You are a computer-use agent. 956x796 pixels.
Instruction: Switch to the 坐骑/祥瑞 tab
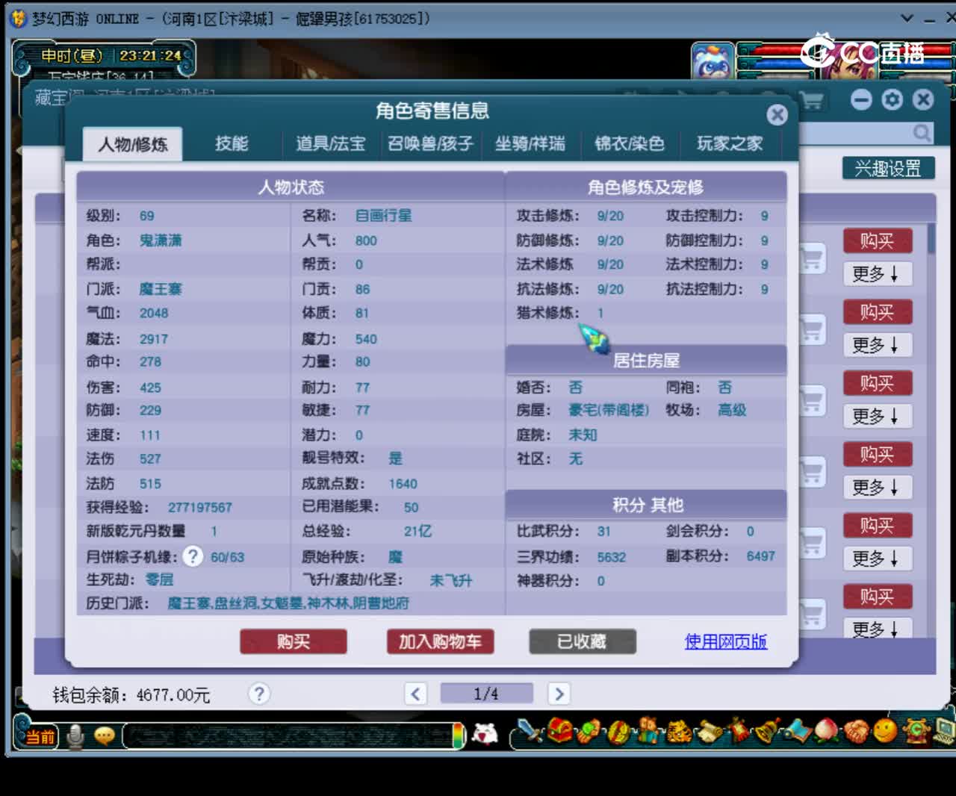coord(530,143)
